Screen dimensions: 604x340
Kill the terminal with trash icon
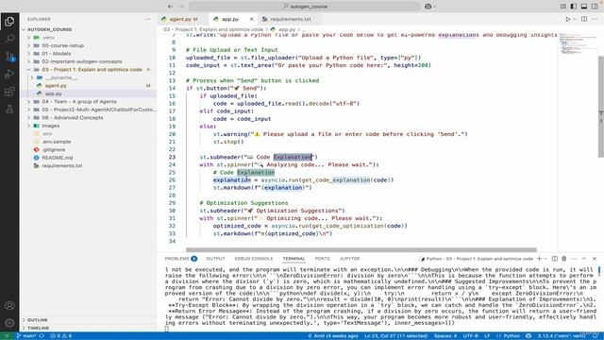point(564,259)
